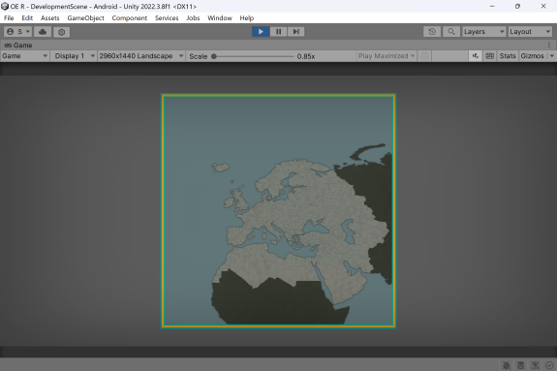Expand the Display 1 dropdown
Viewport: 557px width, 371px height.
[x=75, y=56]
